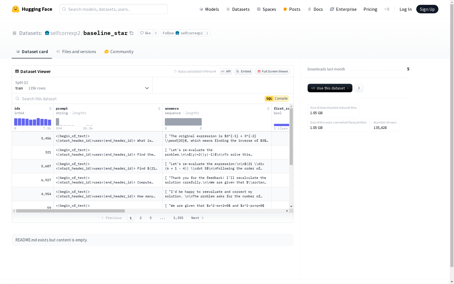Click the current page 1 button
The image size is (454, 284).
pyautogui.click(x=131, y=218)
